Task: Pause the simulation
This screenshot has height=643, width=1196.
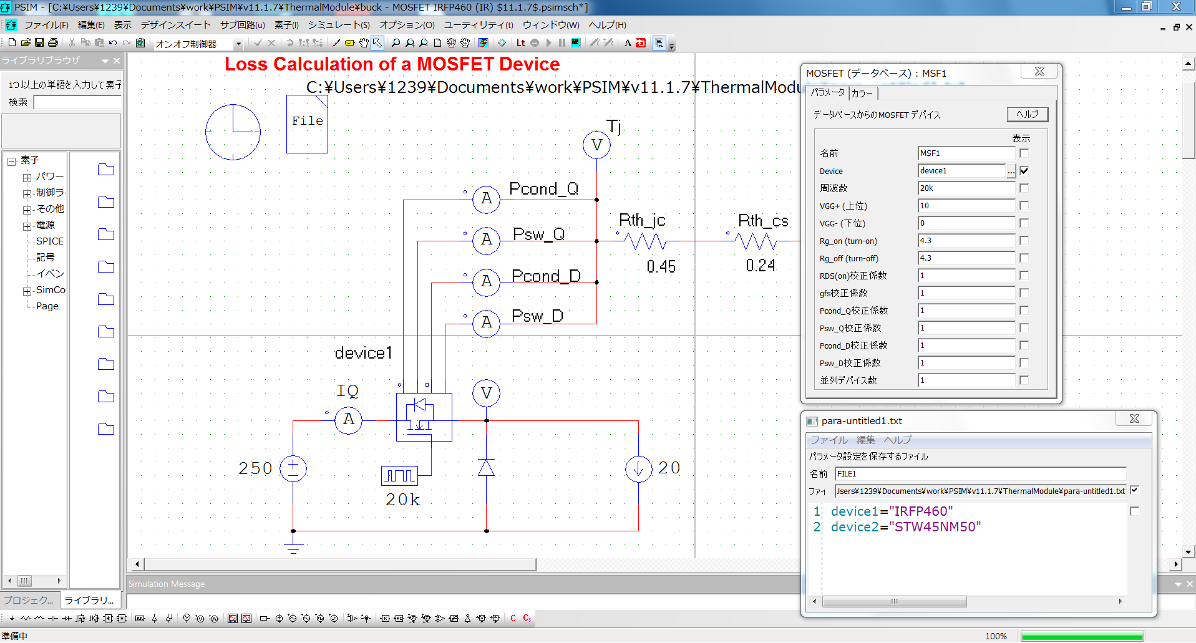Action: click(562, 43)
